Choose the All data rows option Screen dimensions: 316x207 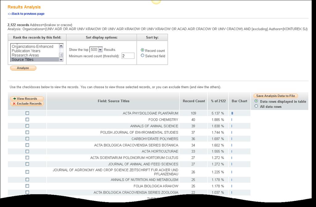click(x=256, y=106)
